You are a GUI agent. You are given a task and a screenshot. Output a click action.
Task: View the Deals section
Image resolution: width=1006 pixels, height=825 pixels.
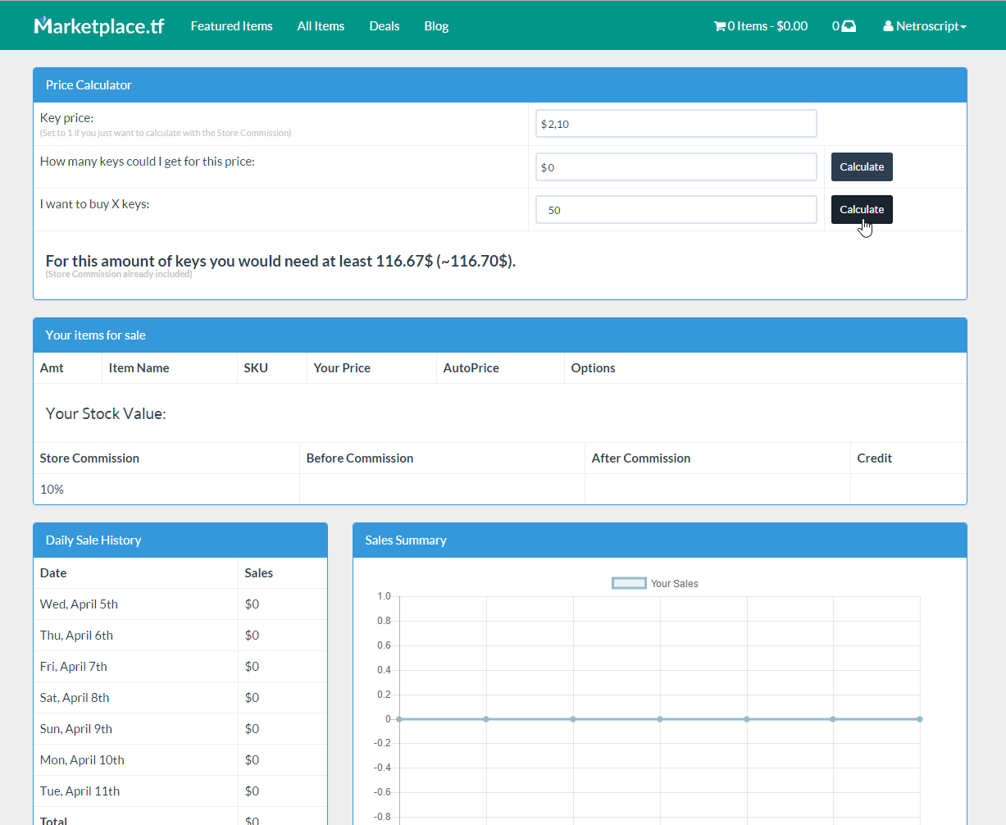[x=384, y=25]
